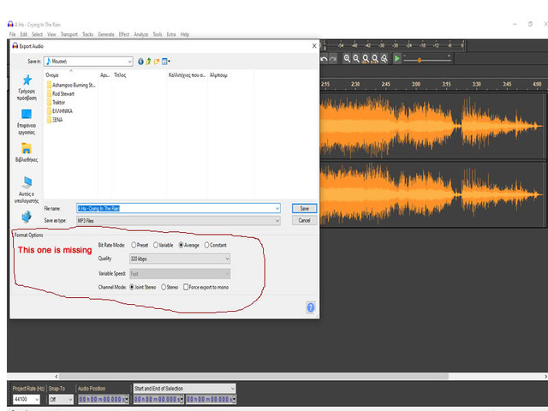This screenshot has width=548, height=411.
Task: Open the View Menu icon in dialog toolbar
Action: (x=166, y=62)
